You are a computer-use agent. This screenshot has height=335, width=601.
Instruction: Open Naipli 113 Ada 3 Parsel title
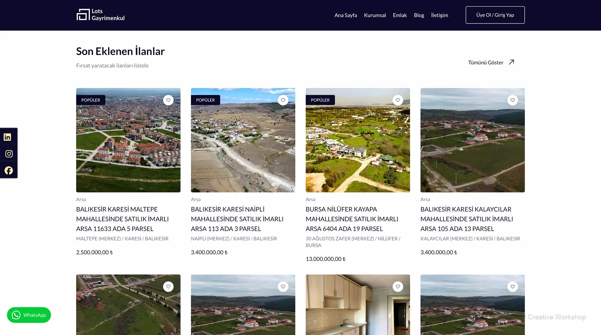click(237, 219)
